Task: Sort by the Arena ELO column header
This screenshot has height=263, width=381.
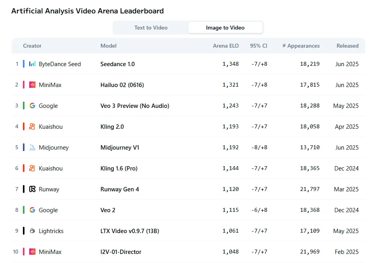Action: 226,46
